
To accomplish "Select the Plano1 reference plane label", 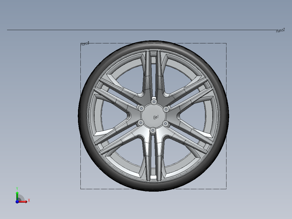I will coord(84,43).
